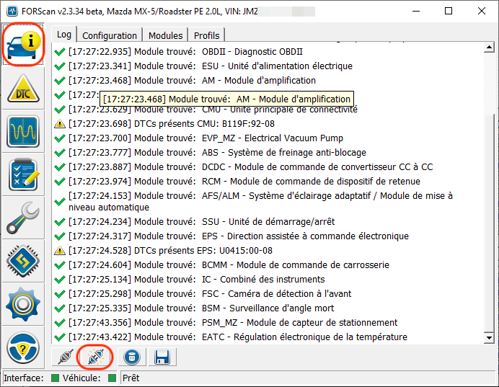
Task: Open the steering wheel help section
Action: 23,347
